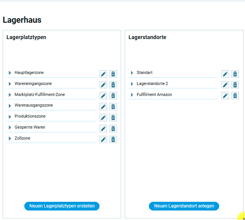245x220 pixels.
Task: Remove Gesperrte Waren using trash icon
Action: click(113, 129)
